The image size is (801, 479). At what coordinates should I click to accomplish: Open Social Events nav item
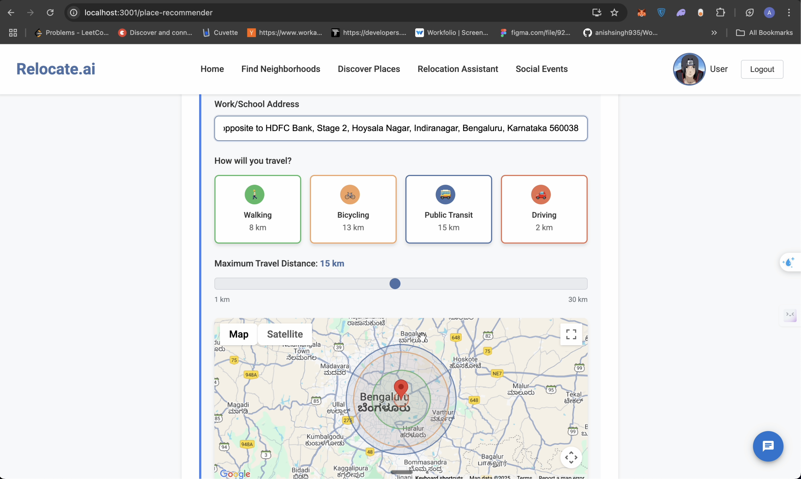pos(542,69)
